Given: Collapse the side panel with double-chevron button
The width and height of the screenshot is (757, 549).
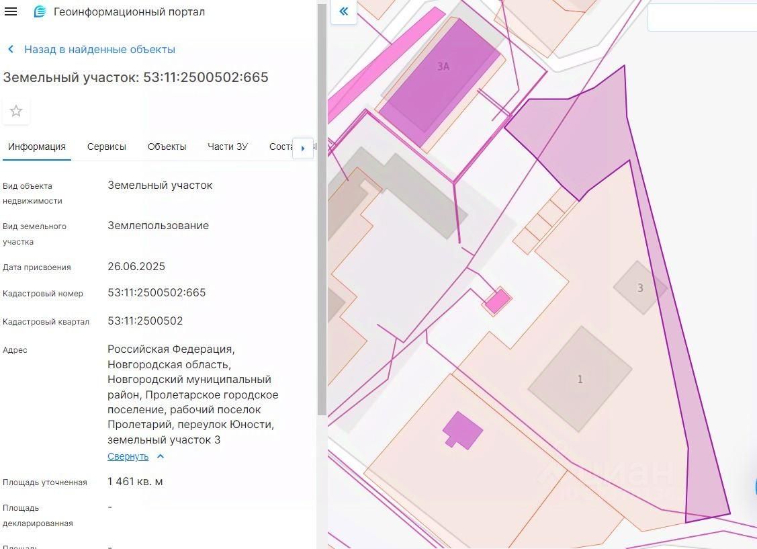Looking at the screenshot, I should pos(343,11).
